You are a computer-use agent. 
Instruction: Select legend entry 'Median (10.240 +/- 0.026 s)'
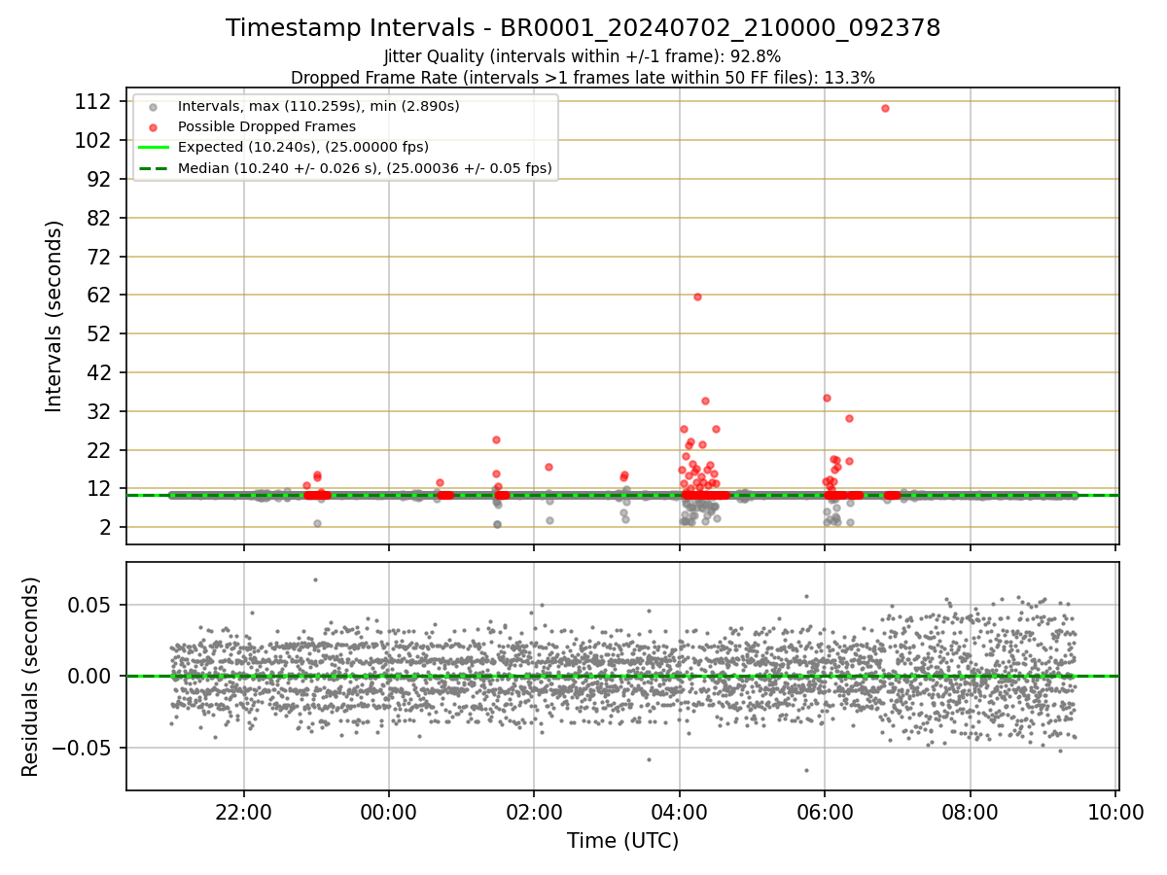[365, 168]
